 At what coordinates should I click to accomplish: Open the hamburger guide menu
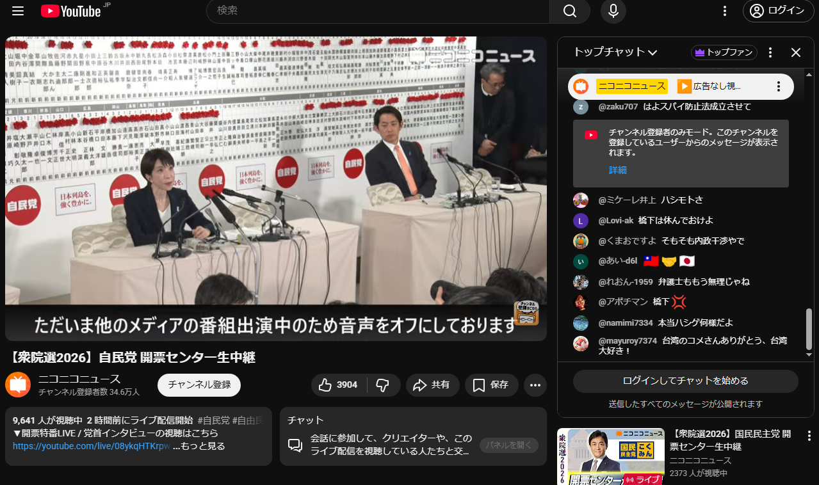[x=18, y=11]
